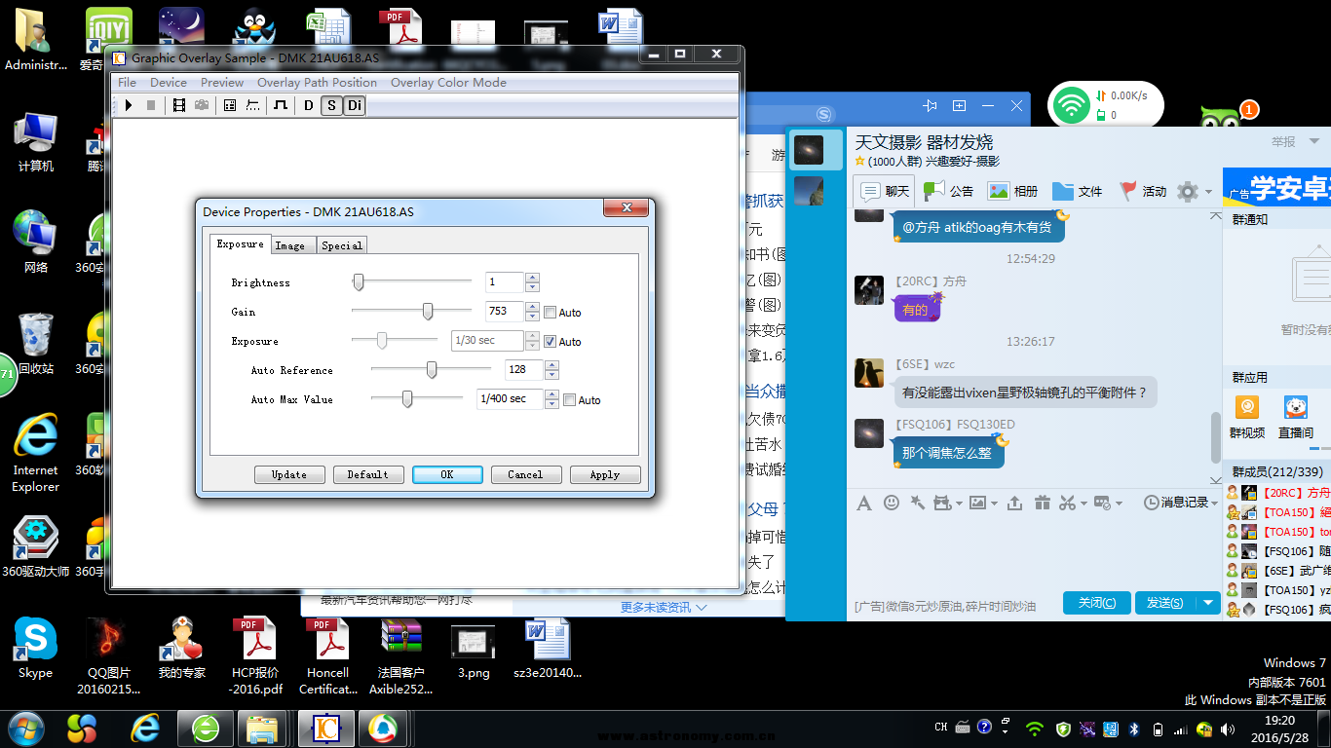This screenshot has height=748, width=1331.
Task: Open the group settings gear dropdown
Action: click(1194, 191)
